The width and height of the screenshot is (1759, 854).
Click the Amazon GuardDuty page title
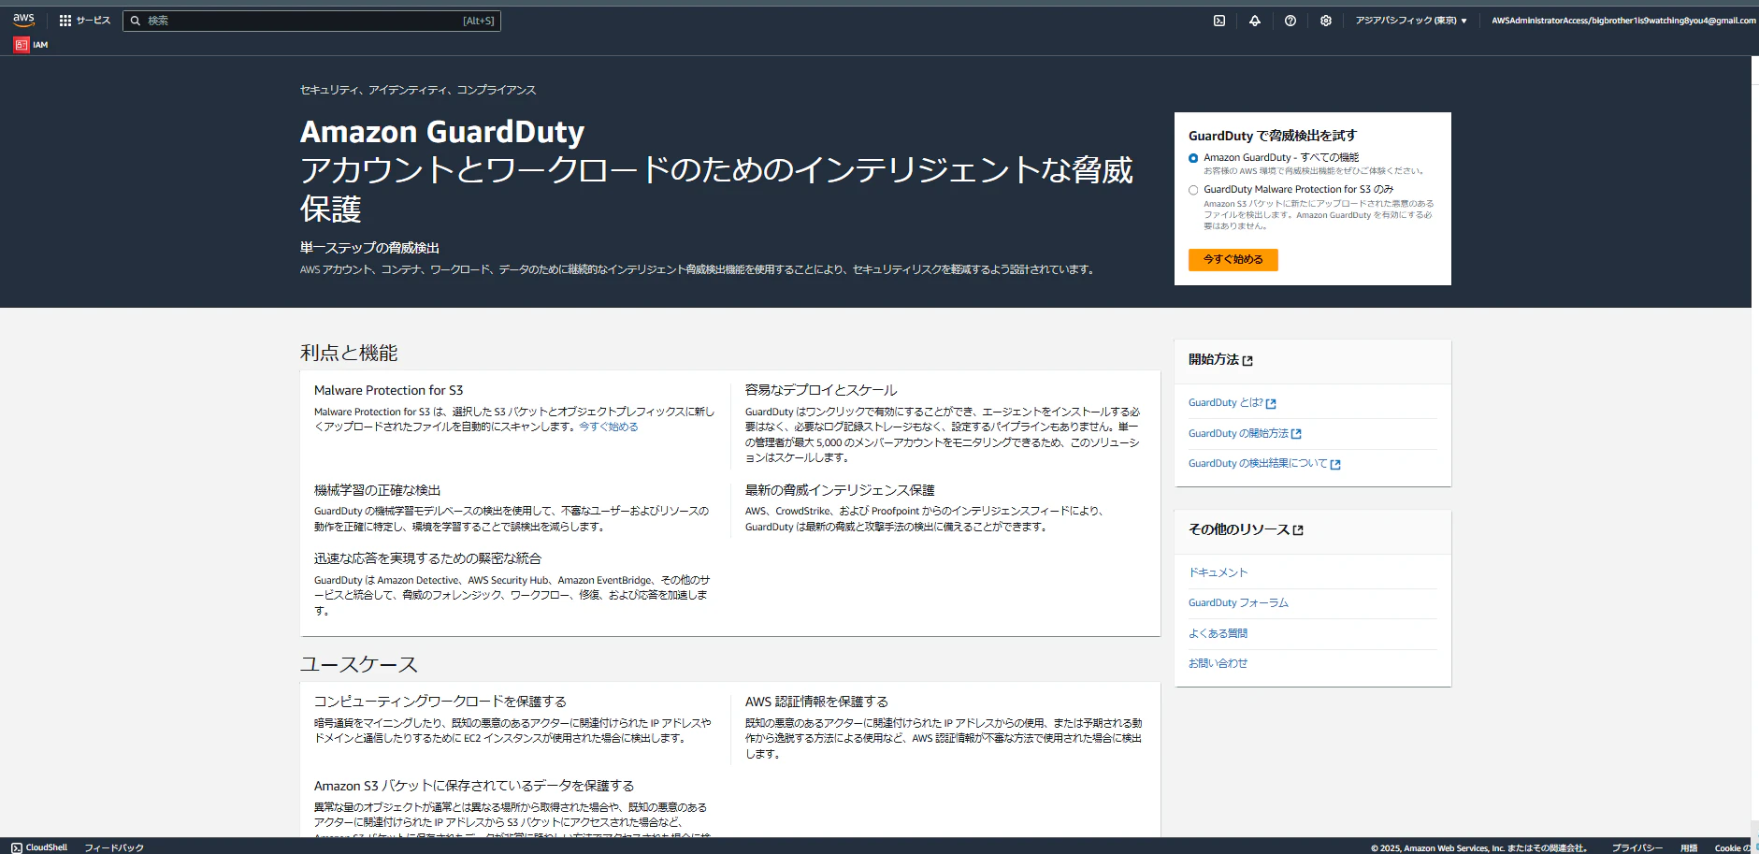point(442,132)
